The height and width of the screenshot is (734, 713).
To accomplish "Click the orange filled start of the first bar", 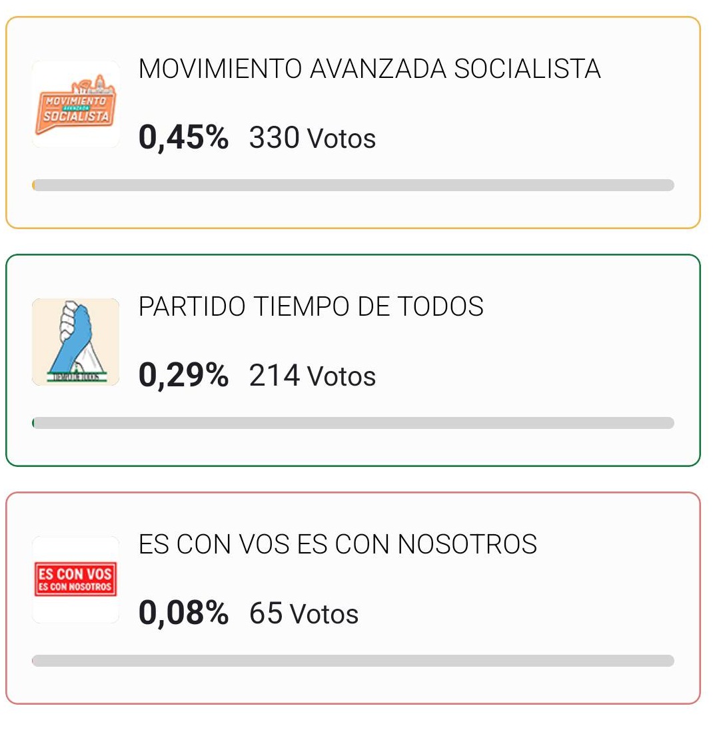I will pos(33,185).
